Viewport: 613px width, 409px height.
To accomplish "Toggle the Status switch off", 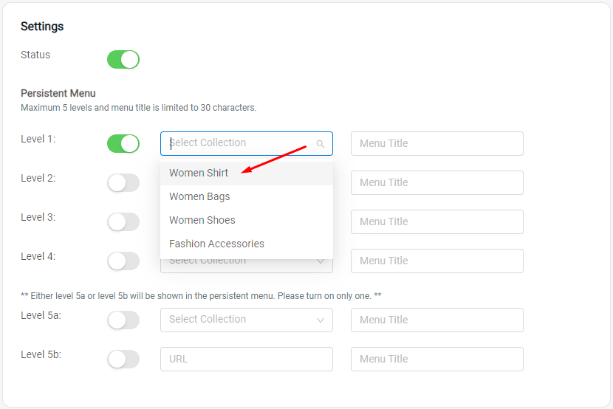I will (123, 60).
